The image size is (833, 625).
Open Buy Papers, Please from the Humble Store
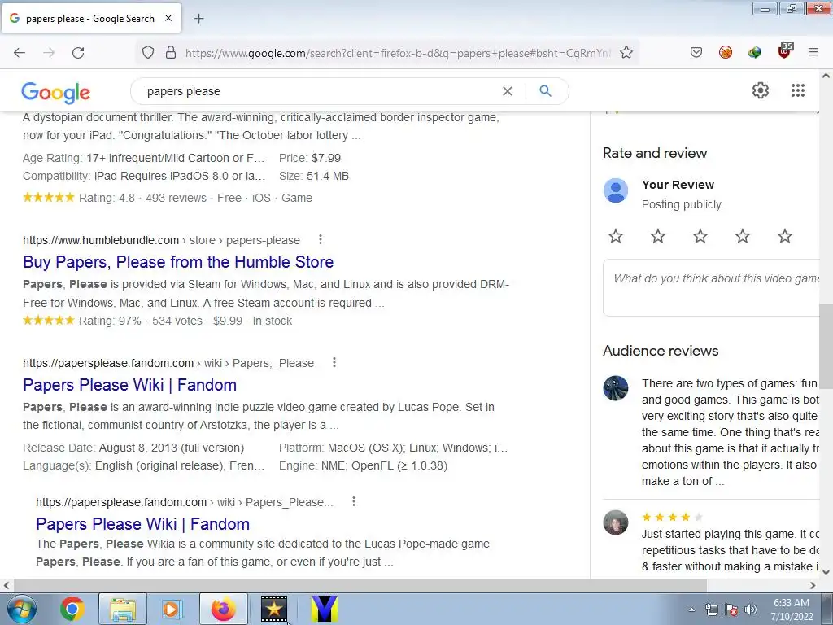pyautogui.click(x=178, y=262)
